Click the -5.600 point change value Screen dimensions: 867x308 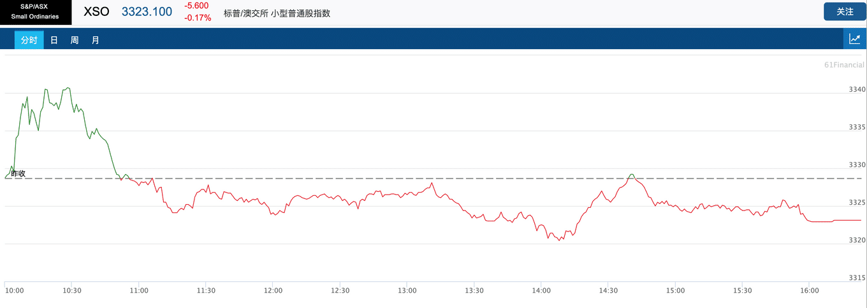[x=195, y=6]
